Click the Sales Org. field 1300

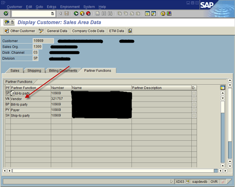point(37,46)
